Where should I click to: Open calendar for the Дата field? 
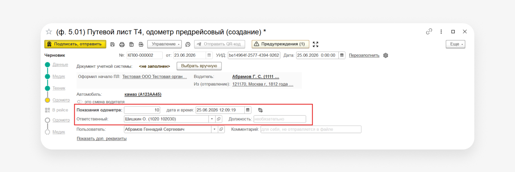(x=342, y=56)
